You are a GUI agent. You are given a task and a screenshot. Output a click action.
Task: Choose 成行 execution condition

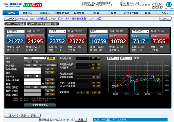pos(35,65)
